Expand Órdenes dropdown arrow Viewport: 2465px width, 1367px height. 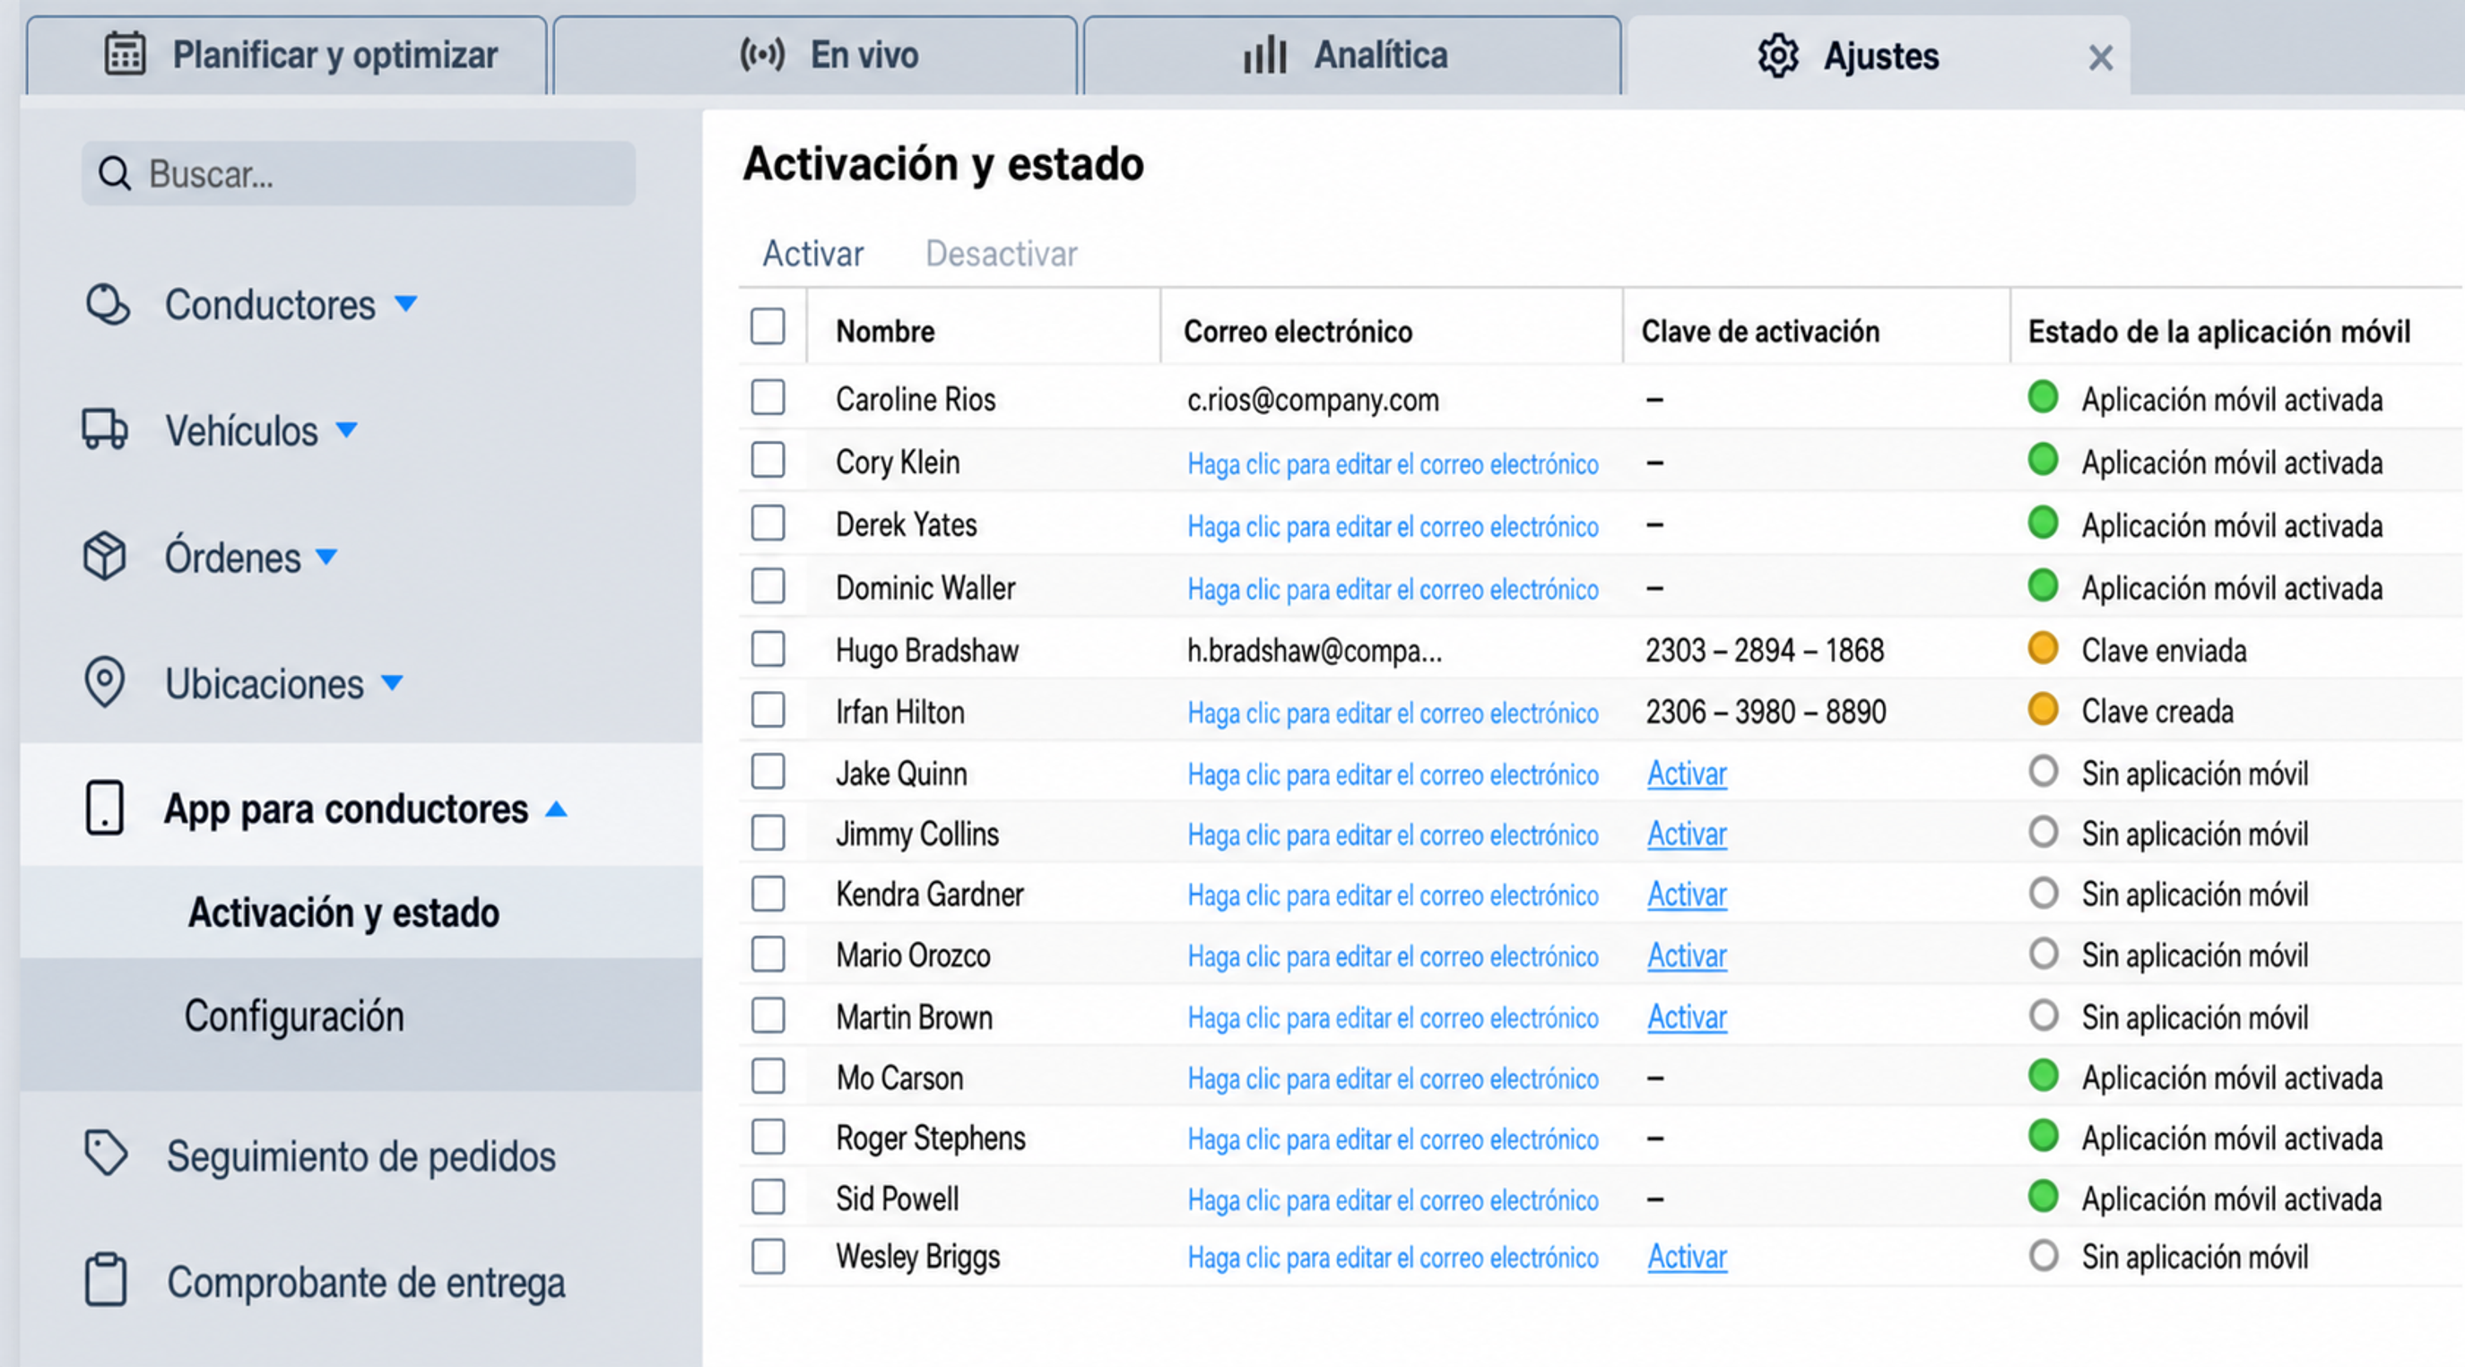(326, 557)
